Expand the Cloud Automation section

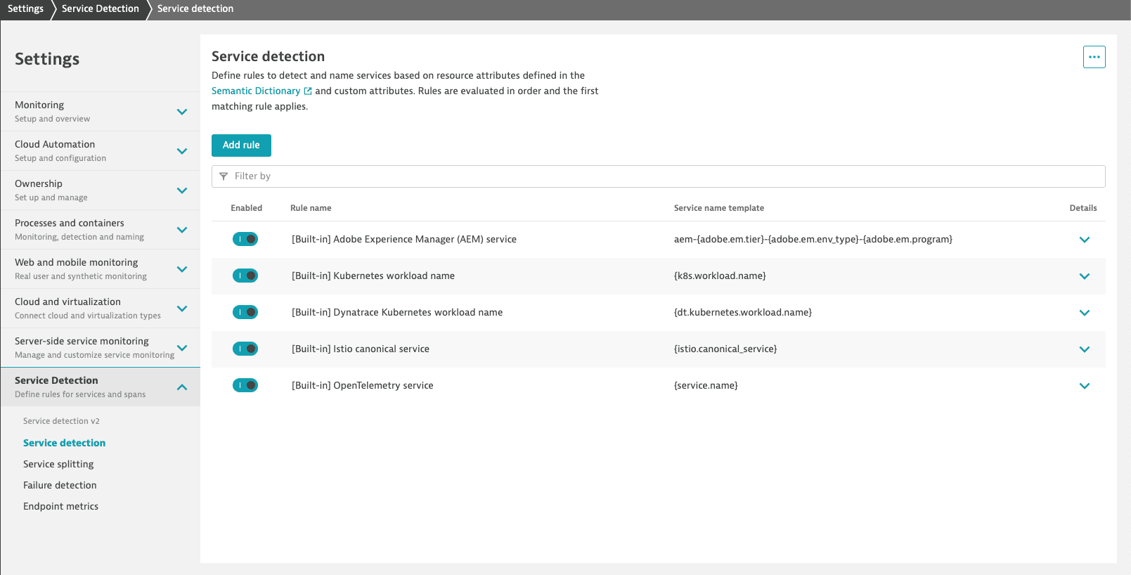pyautogui.click(x=182, y=151)
